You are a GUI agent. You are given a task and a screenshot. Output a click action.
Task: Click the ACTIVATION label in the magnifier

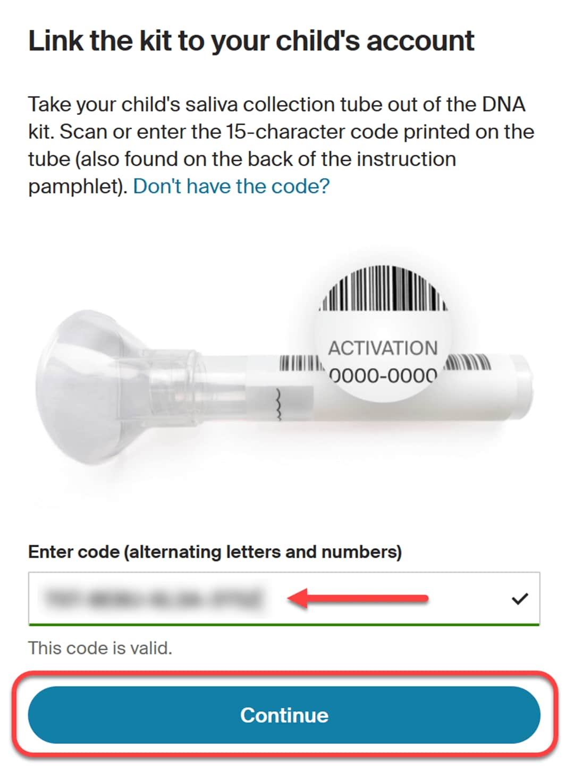(x=383, y=348)
